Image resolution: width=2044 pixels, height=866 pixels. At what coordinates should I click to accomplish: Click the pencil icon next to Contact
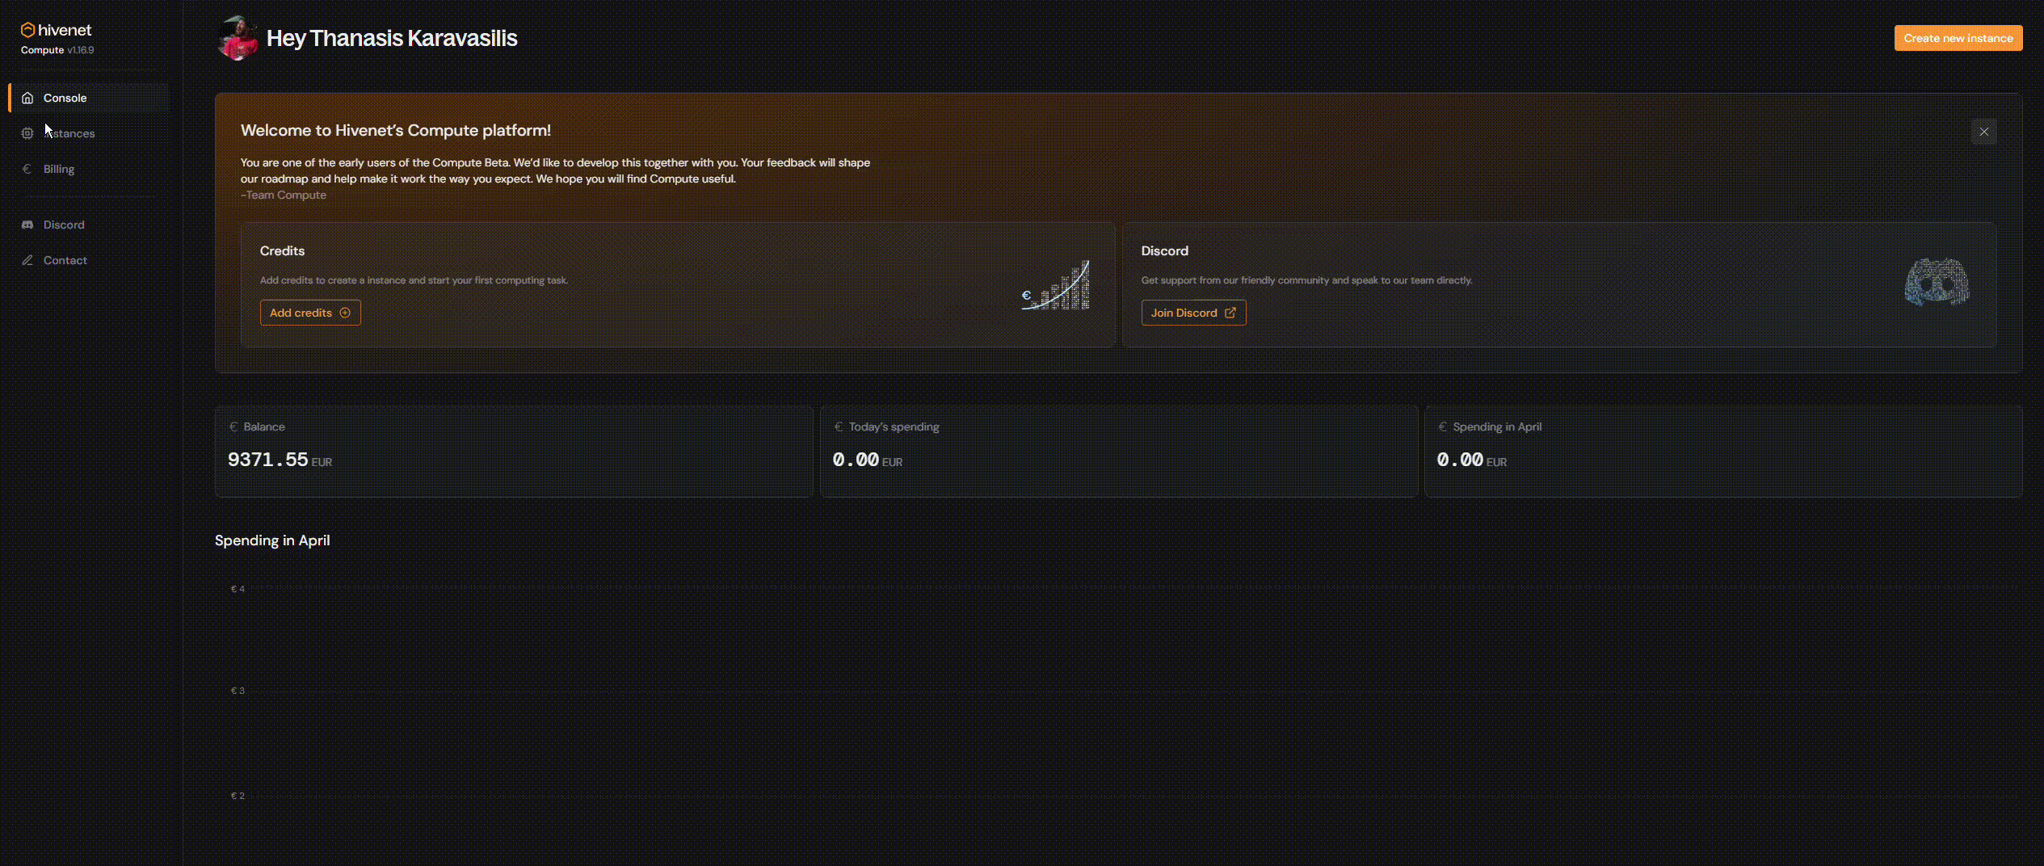[x=27, y=260]
